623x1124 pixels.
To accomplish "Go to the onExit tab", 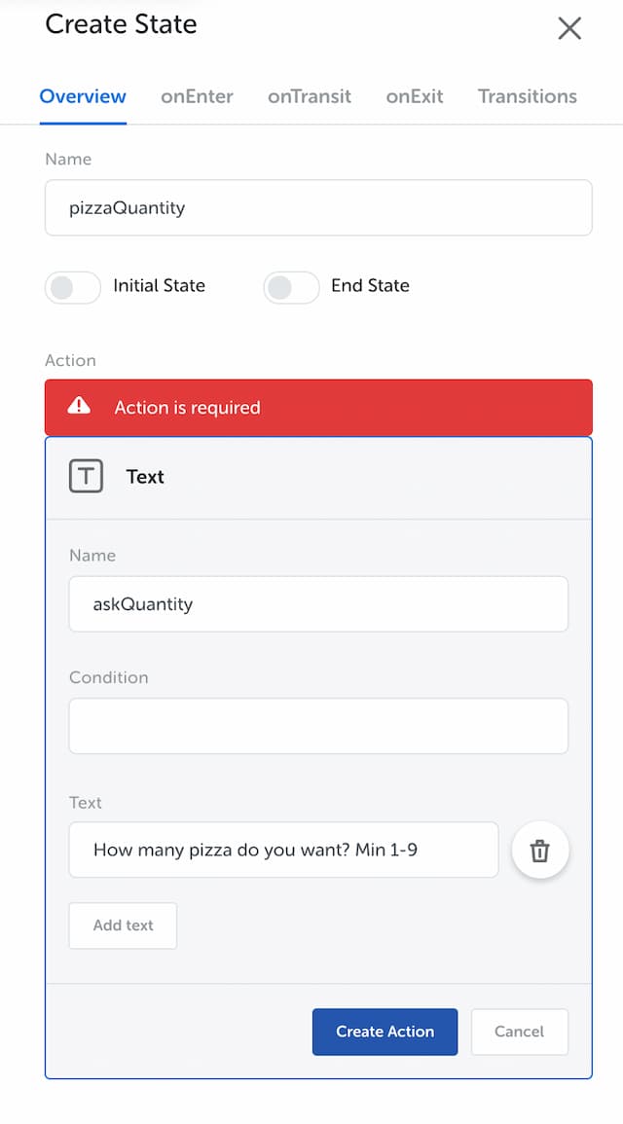I will (415, 96).
